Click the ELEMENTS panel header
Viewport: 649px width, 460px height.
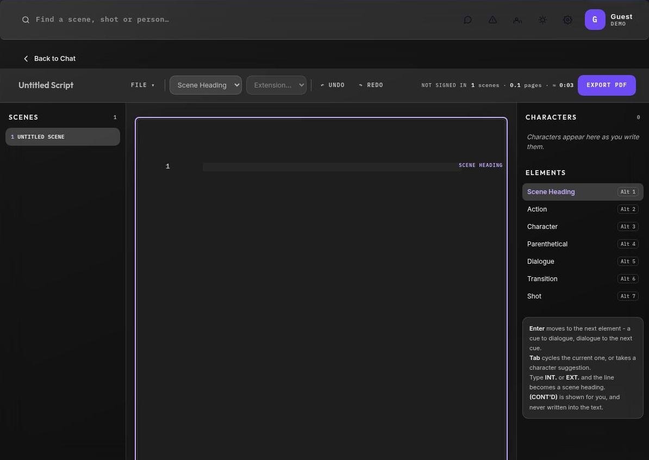pos(546,173)
